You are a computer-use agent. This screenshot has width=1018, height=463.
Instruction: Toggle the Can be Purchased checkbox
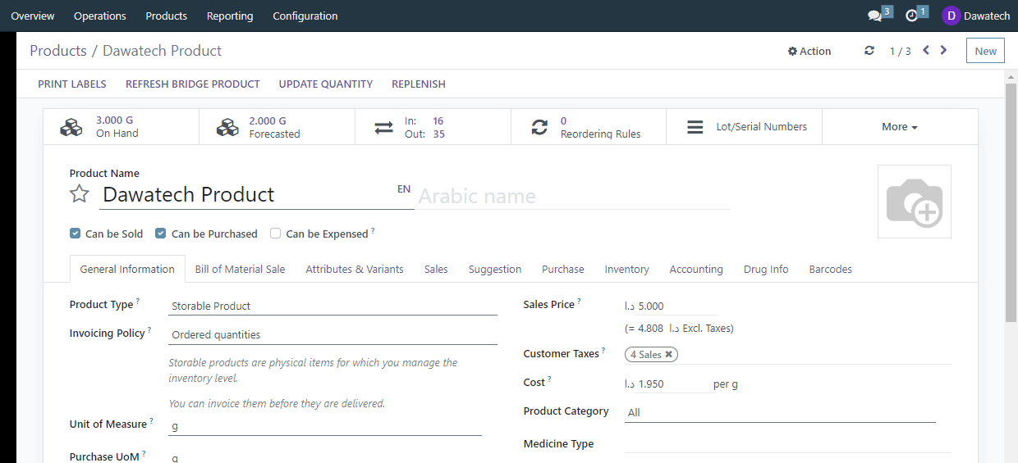tap(161, 234)
